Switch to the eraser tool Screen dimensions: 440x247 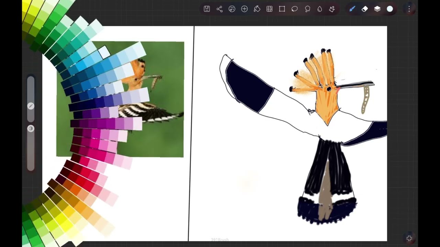[x=365, y=9]
